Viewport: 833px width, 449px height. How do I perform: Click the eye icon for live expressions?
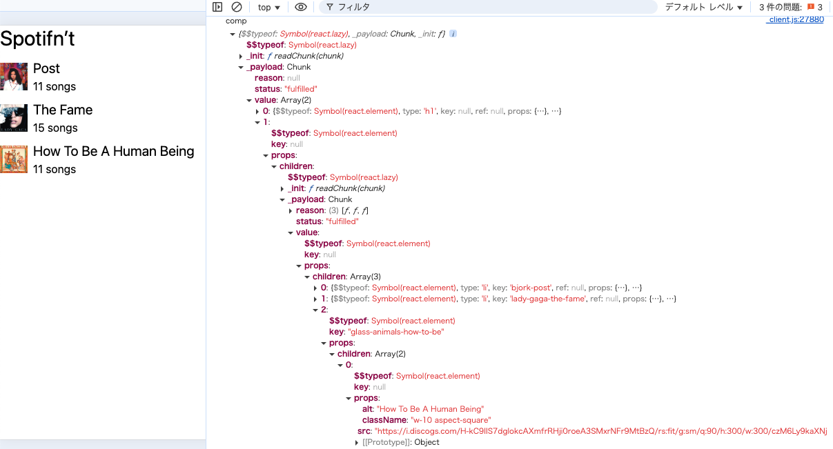point(300,7)
